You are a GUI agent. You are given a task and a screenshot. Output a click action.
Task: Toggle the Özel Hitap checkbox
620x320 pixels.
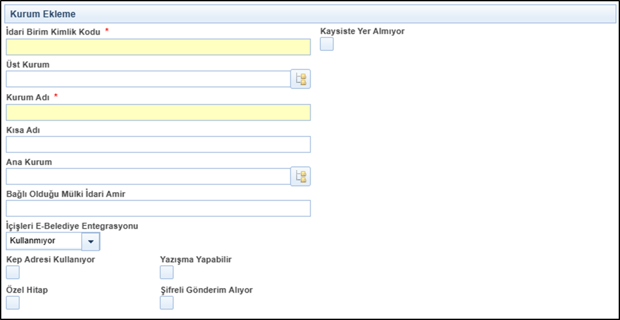point(12,302)
